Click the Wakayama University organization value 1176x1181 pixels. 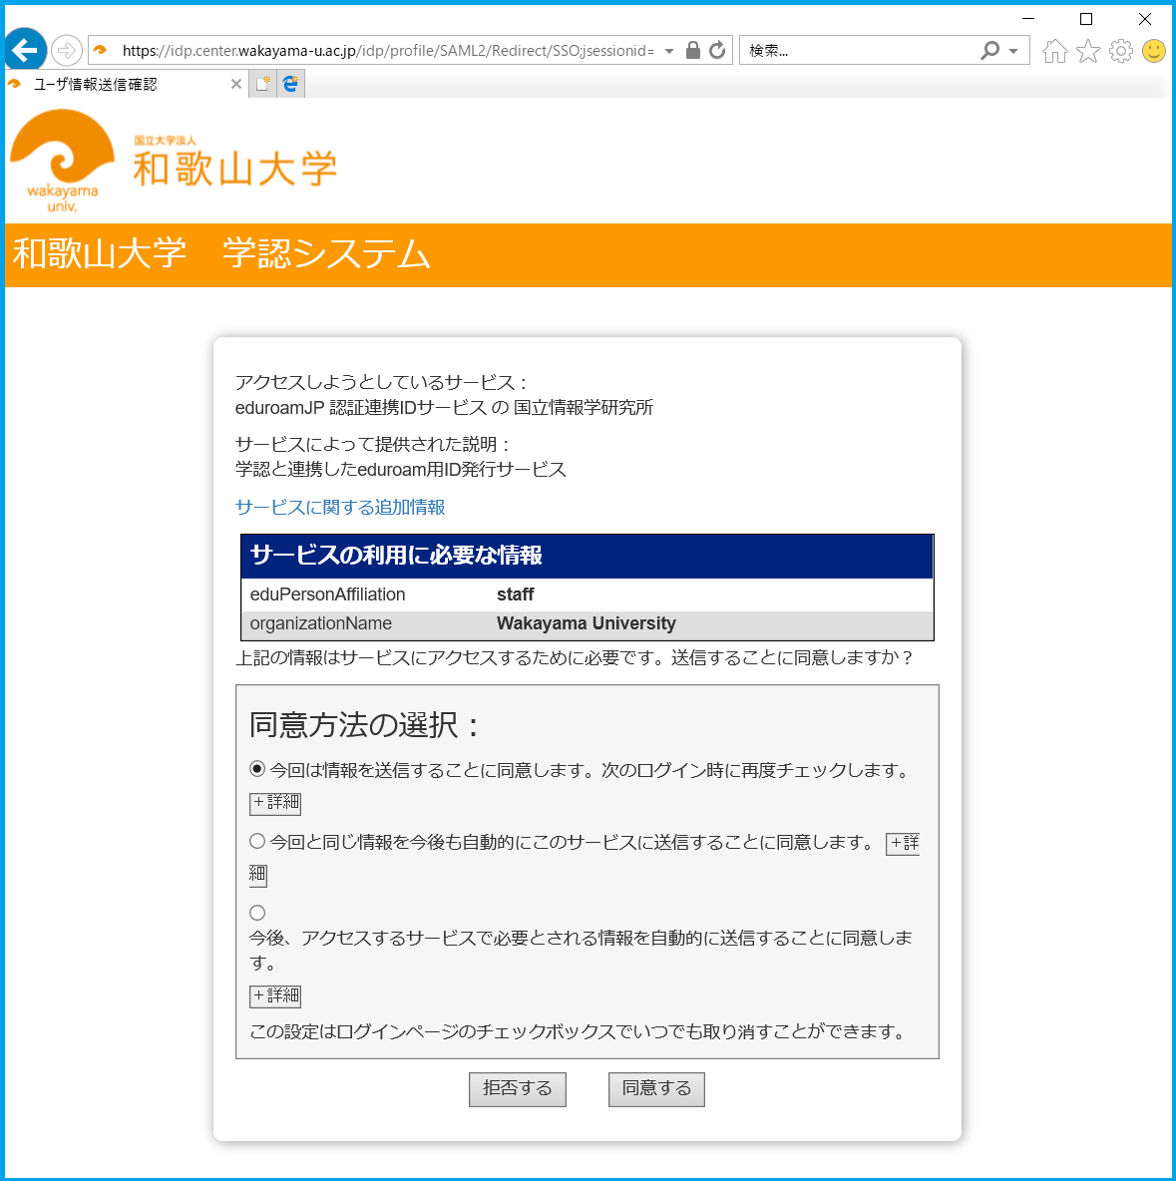[587, 623]
